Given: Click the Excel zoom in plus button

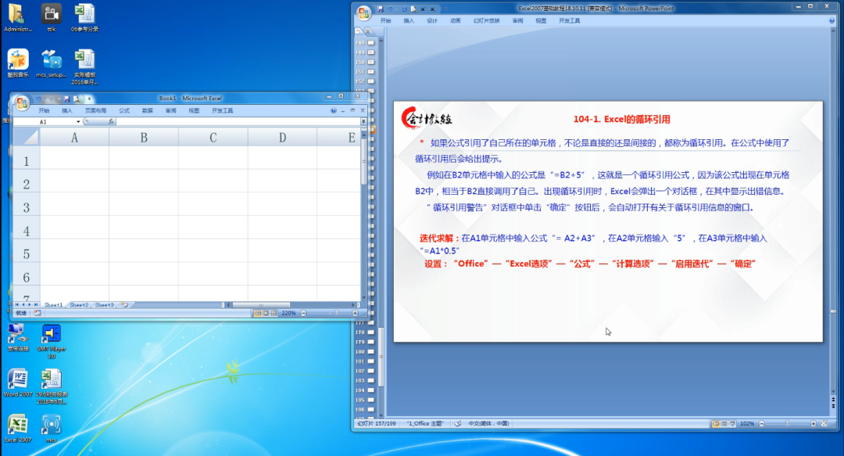Looking at the screenshot, I should click(355, 313).
